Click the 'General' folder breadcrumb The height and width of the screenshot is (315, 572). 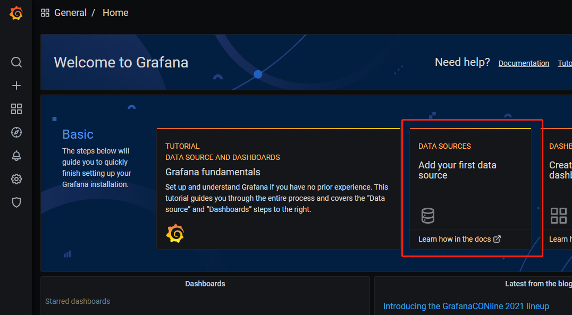70,13
